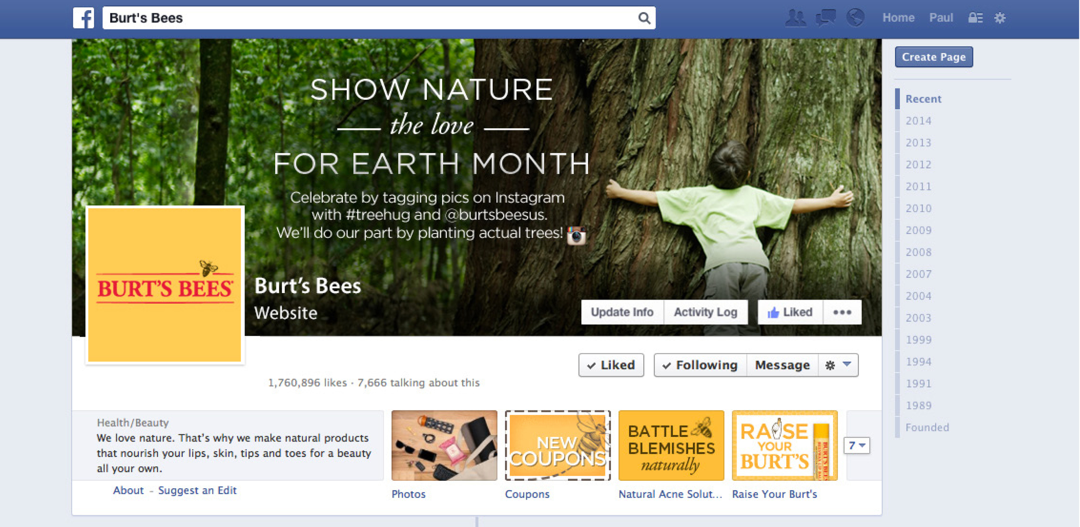Click the Health/Beauty category text
The height and width of the screenshot is (527, 1080).
pos(133,423)
